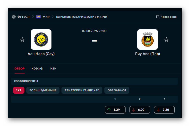Click the world map flag icon
190x126 pixels.
tap(38, 17)
